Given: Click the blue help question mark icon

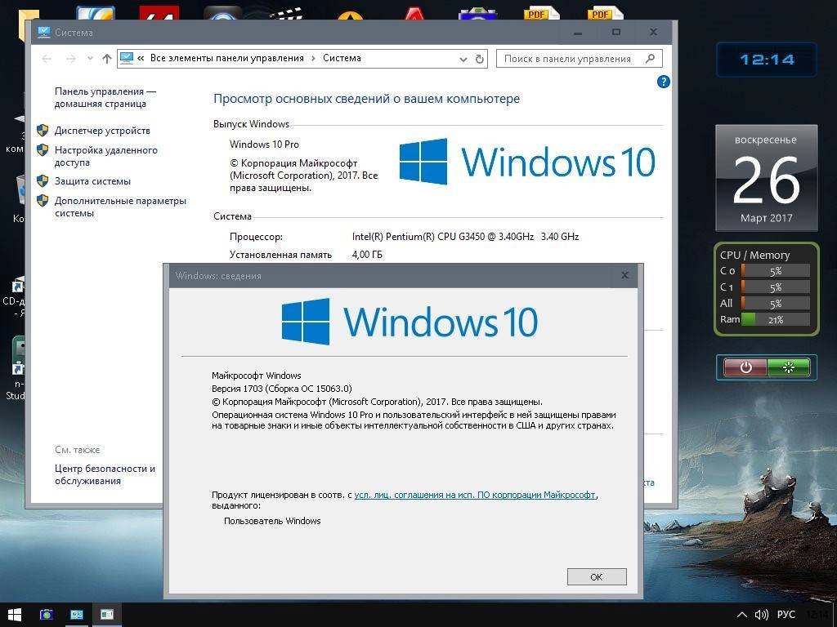Looking at the screenshot, I should tap(663, 82).
